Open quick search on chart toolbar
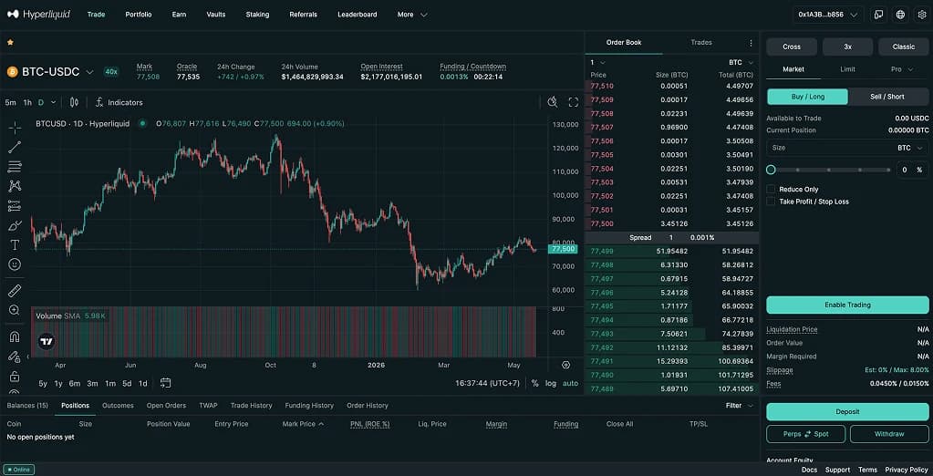933x476 pixels. coord(553,102)
